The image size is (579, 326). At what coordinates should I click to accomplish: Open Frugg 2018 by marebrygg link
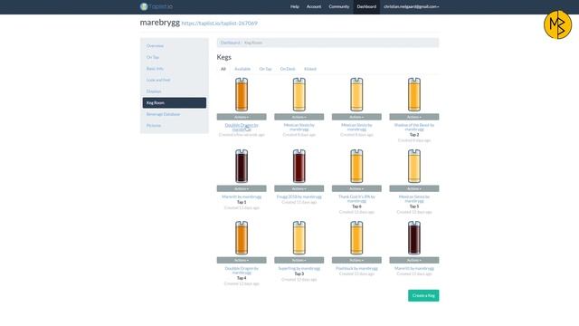[x=299, y=197]
